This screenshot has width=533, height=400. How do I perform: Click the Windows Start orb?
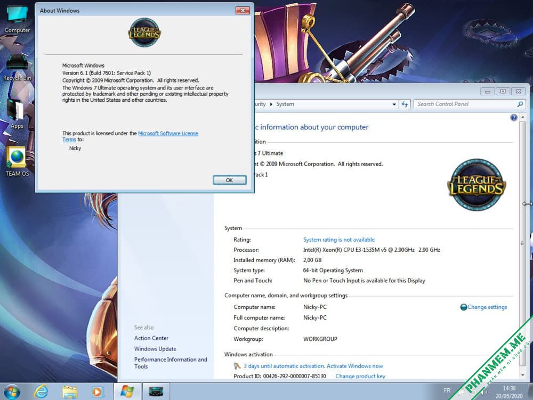pyautogui.click(x=12, y=391)
